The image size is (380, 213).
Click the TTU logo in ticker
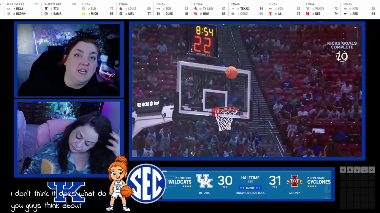[x=46, y=9]
